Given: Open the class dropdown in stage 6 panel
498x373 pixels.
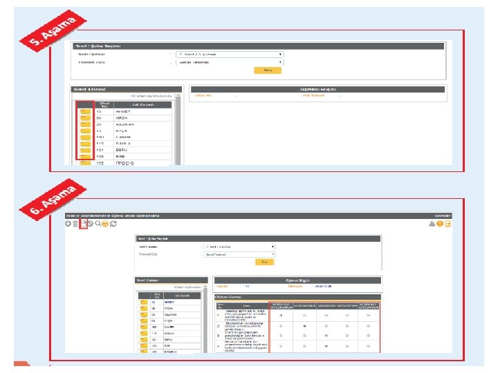Looking at the screenshot, I should (x=239, y=247).
